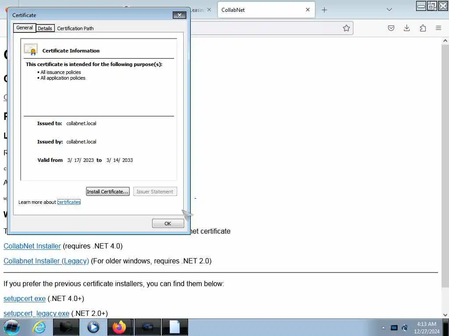The image size is (449, 336).
Task: Open the Collabnet Installer (Legacy) link
Action: tap(46, 261)
